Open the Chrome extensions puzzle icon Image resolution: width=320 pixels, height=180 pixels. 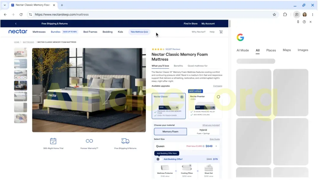[x=285, y=14]
